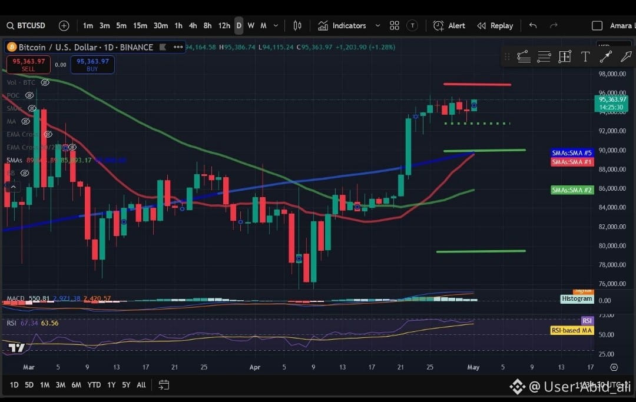This screenshot has width=636, height=402.
Task: Set date range to 5D
Action: pos(29,385)
